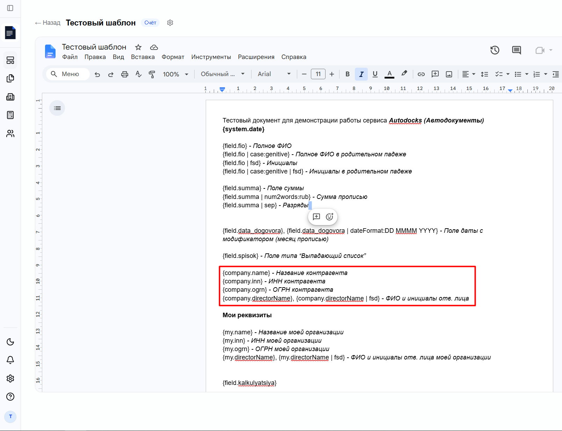Viewport: 562px width, 431px height.
Task: Redo the last action
Action: coord(111,74)
